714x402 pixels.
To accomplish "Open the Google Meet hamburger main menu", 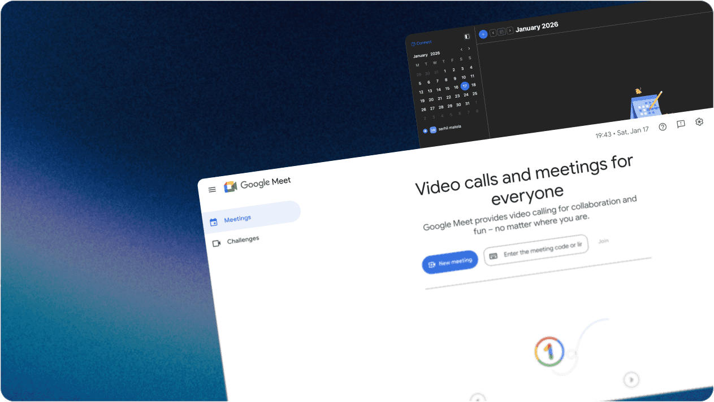I will point(212,190).
